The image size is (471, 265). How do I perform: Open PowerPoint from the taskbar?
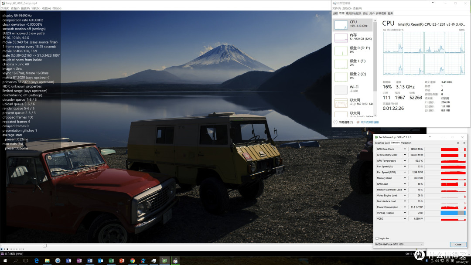122,261
